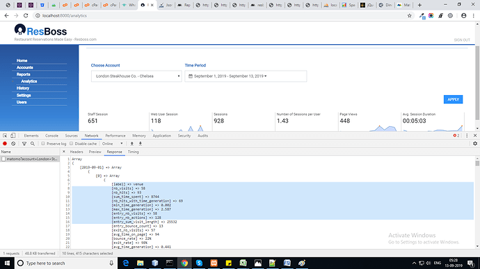Open the Chrome profile avatar menu
The width and height of the screenshot is (480, 269).
pos(463,15)
